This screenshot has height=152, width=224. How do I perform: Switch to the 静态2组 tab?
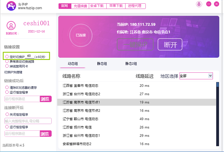[131, 64]
